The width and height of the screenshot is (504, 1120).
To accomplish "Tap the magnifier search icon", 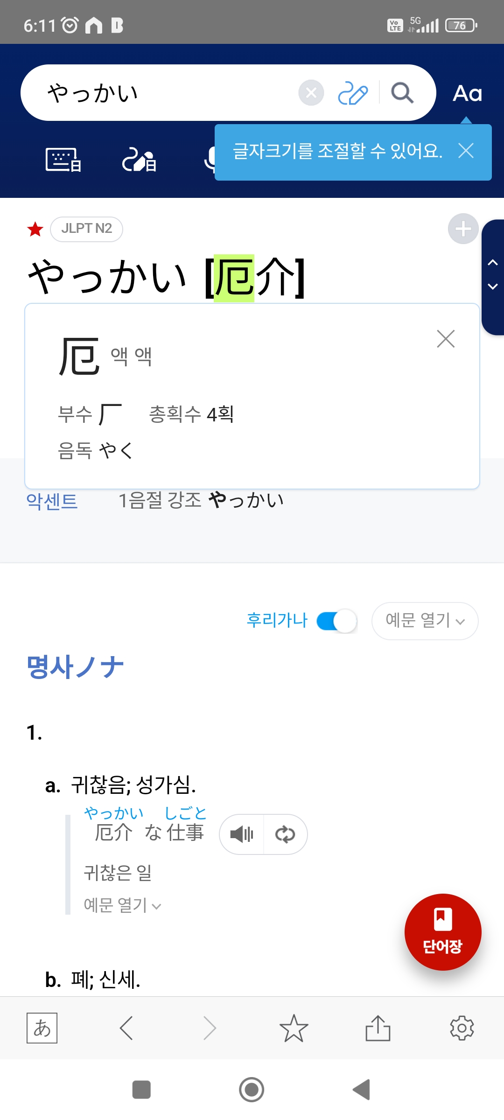I will 402,93.
